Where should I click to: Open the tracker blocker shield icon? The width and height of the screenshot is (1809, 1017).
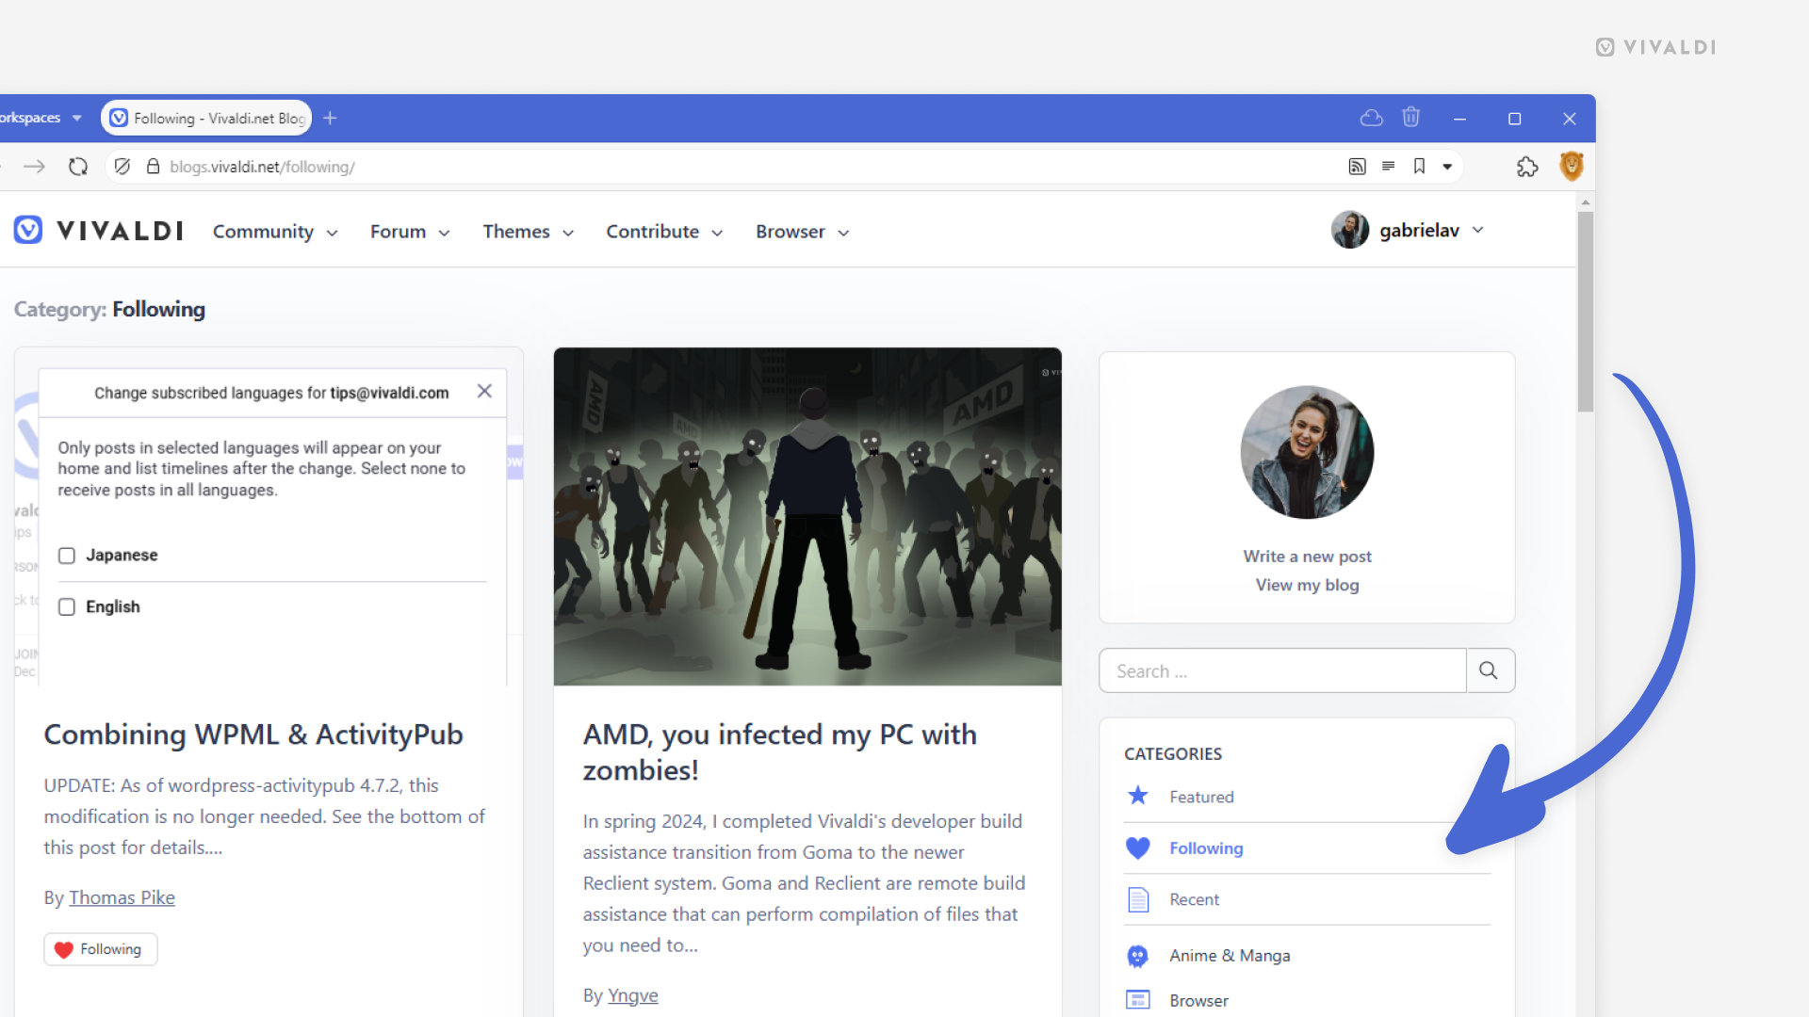[x=122, y=167]
